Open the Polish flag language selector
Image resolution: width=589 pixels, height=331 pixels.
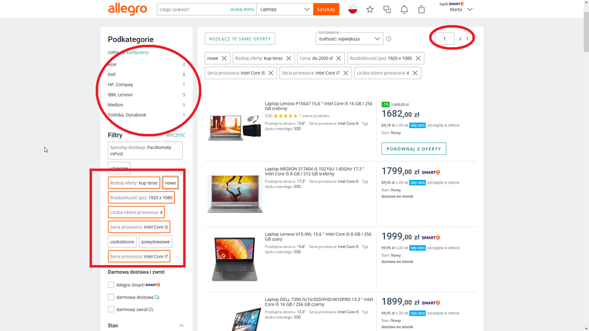pyautogui.click(x=353, y=9)
